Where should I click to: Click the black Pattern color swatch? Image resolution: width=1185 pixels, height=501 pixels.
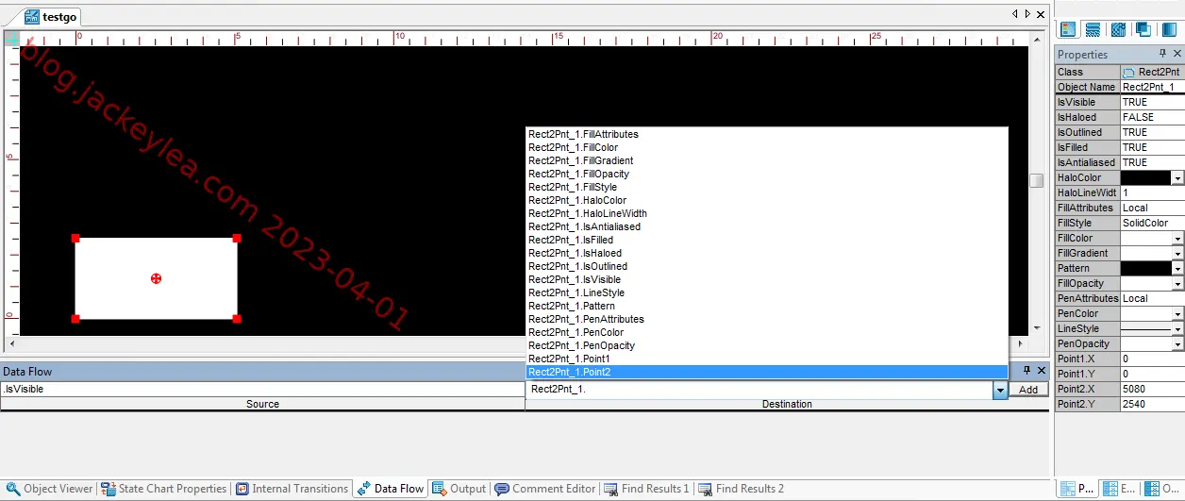pyautogui.click(x=1145, y=268)
